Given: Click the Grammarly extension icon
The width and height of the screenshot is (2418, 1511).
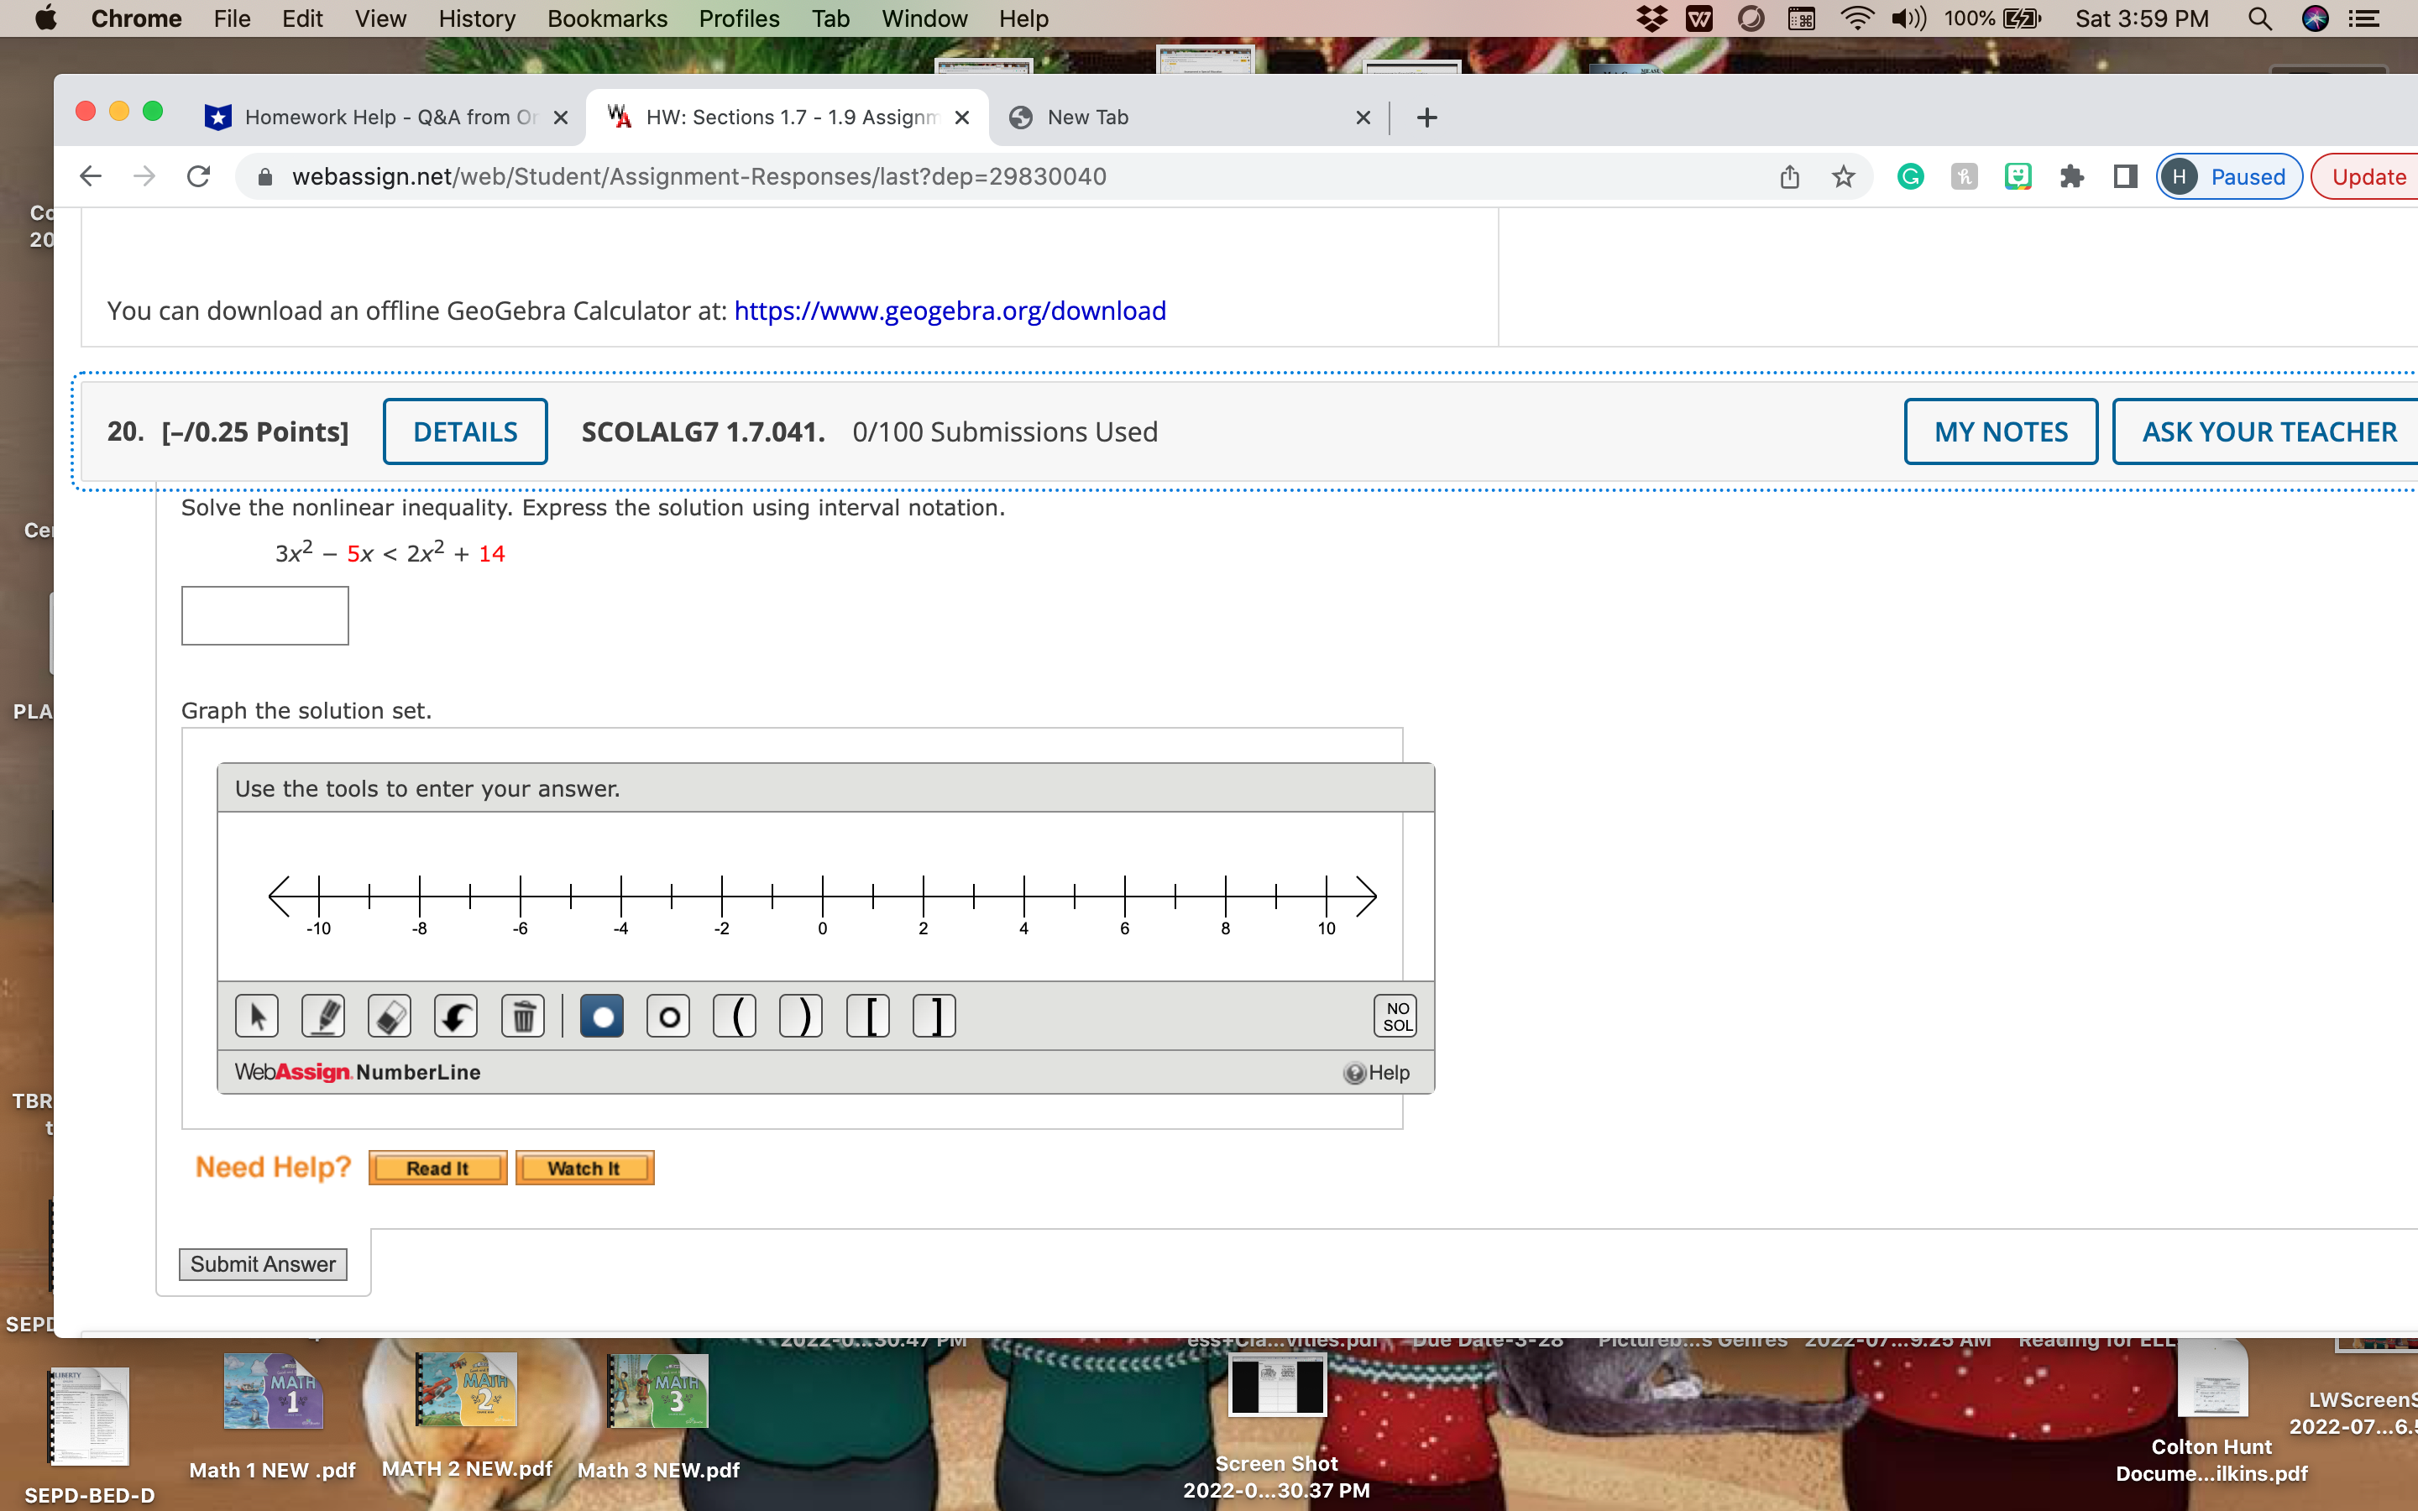Looking at the screenshot, I should point(1910,176).
